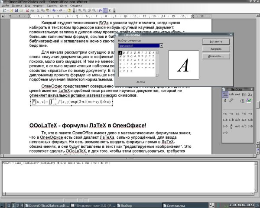
Task: Click the Изменить... button in Символы dialog
Action: (216, 56)
